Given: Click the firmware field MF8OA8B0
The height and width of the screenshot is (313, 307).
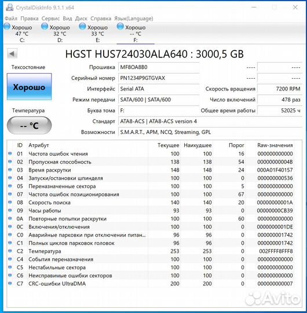Looking at the screenshot, I should point(159,67).
